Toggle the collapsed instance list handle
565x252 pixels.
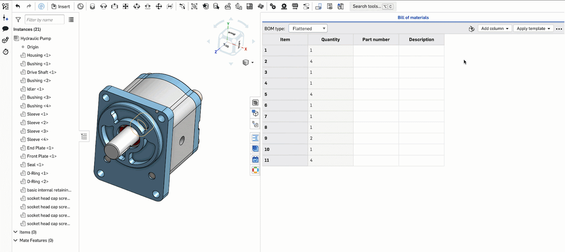(x=84, y=136)
